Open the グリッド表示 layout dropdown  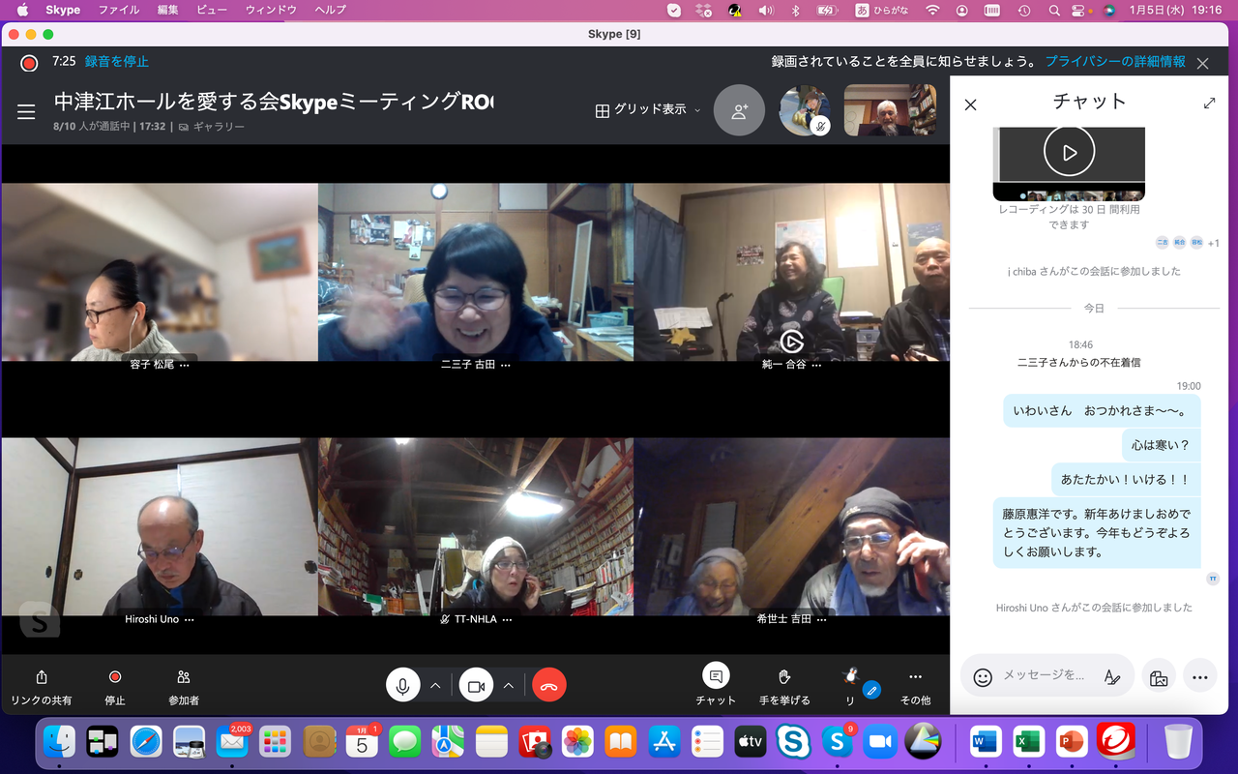coord(647,110)
